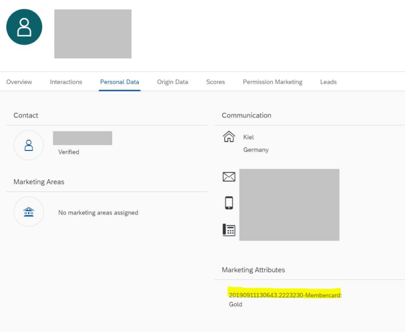Click the envelope email icon
The height and width of the screenshot is (332, 405).
tap(229, 177)
